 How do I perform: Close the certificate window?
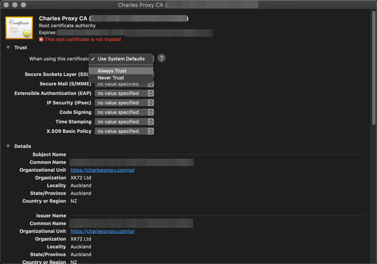(6, 5)
